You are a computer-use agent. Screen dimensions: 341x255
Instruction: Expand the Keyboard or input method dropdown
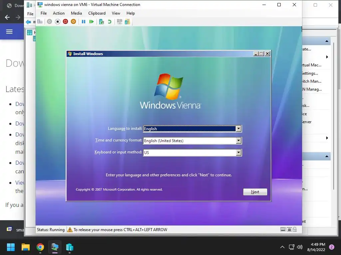click(238, 152)
